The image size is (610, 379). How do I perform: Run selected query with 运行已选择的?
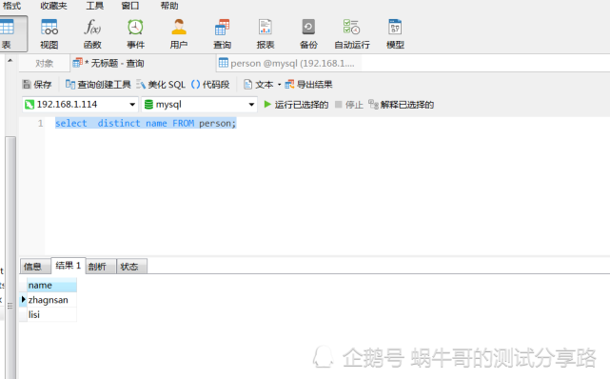pyautogui.click(x=296, y=105)
